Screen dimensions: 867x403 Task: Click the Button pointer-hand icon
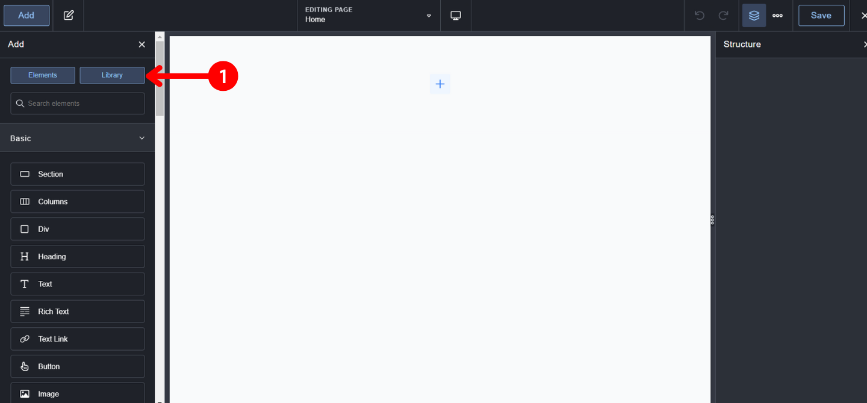[25, 366]
